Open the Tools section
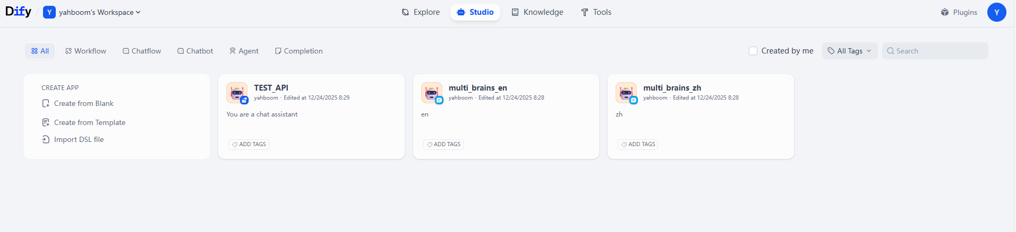This screenshot has width=1016, height=232. click(x=596, y=12)
